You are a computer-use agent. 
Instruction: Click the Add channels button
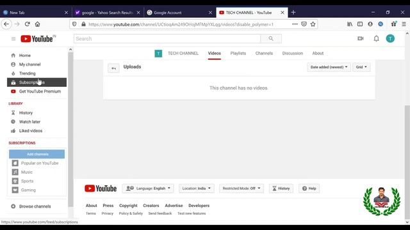[x=37, y=154]
